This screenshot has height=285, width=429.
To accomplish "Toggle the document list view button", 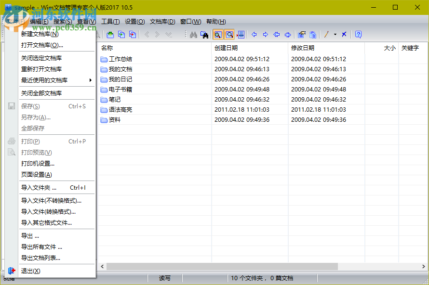I will pyautogui.click(x=240, y=34).
